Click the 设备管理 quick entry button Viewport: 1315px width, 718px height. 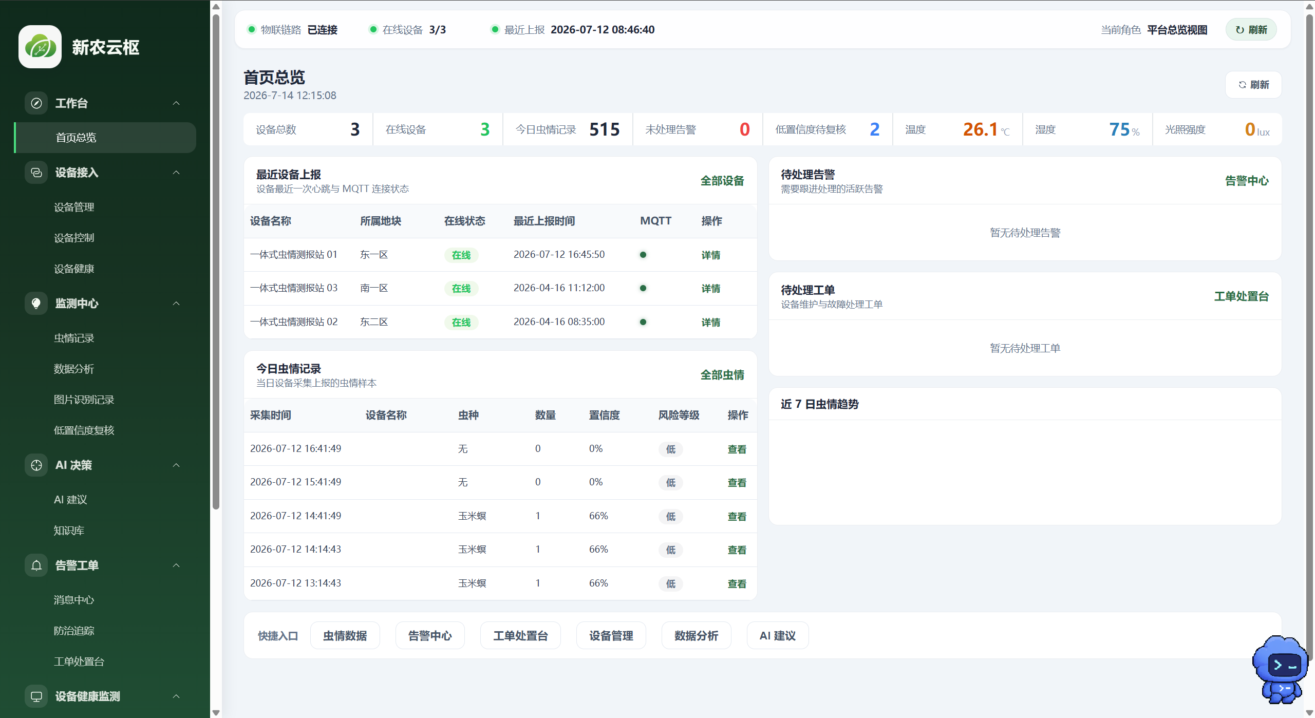coord(611,636)
